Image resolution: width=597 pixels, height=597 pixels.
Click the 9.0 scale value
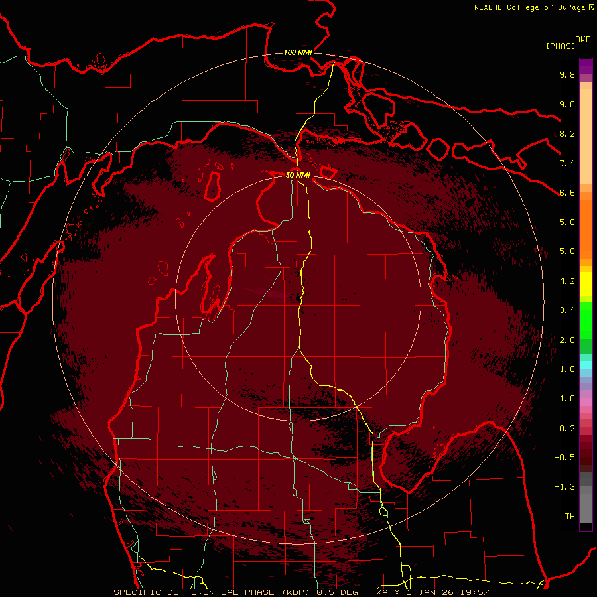click(x=567, y=104)
